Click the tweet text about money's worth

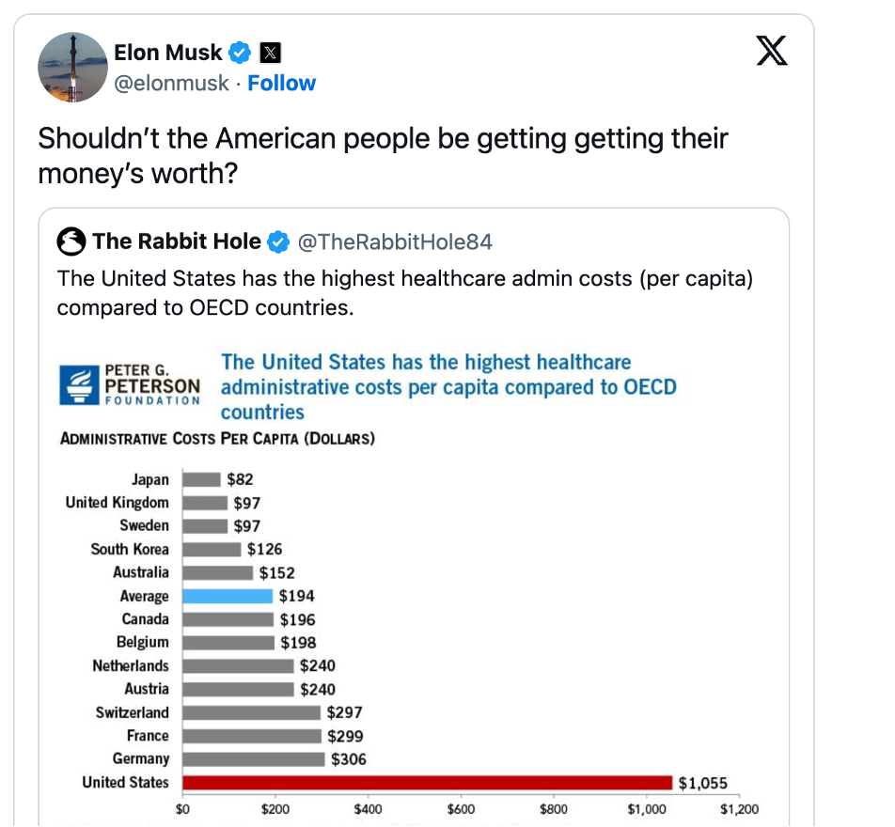pos(383,156)
